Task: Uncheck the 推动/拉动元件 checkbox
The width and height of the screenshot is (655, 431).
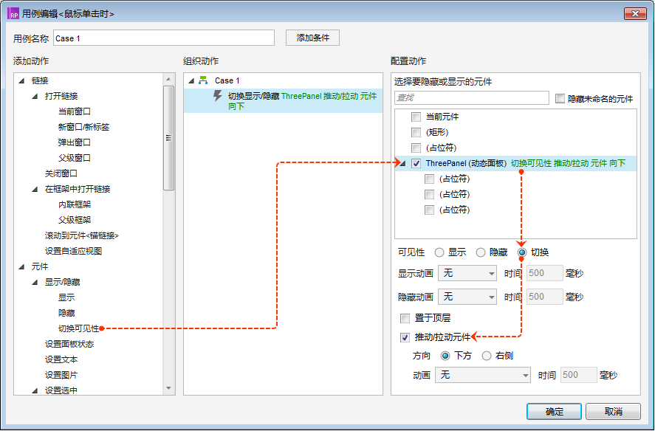Action: [405, 337]
